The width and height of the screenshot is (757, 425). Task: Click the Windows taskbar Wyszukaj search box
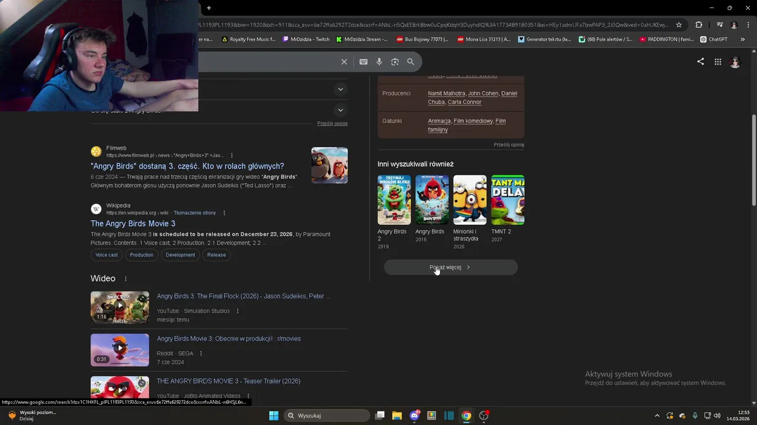(326, 416)
